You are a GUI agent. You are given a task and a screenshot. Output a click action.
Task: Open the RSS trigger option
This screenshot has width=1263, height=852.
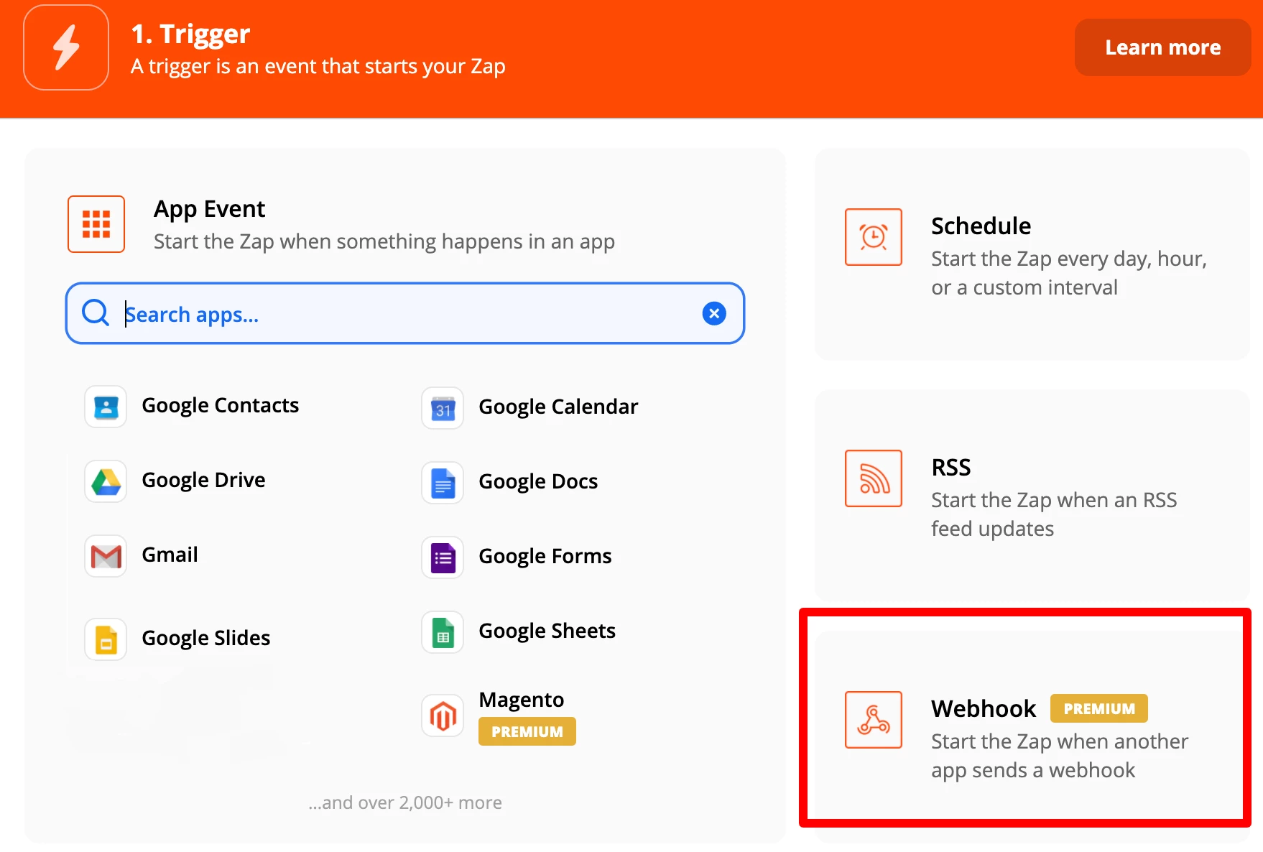pyautogui.click(x=1032, y=496)
